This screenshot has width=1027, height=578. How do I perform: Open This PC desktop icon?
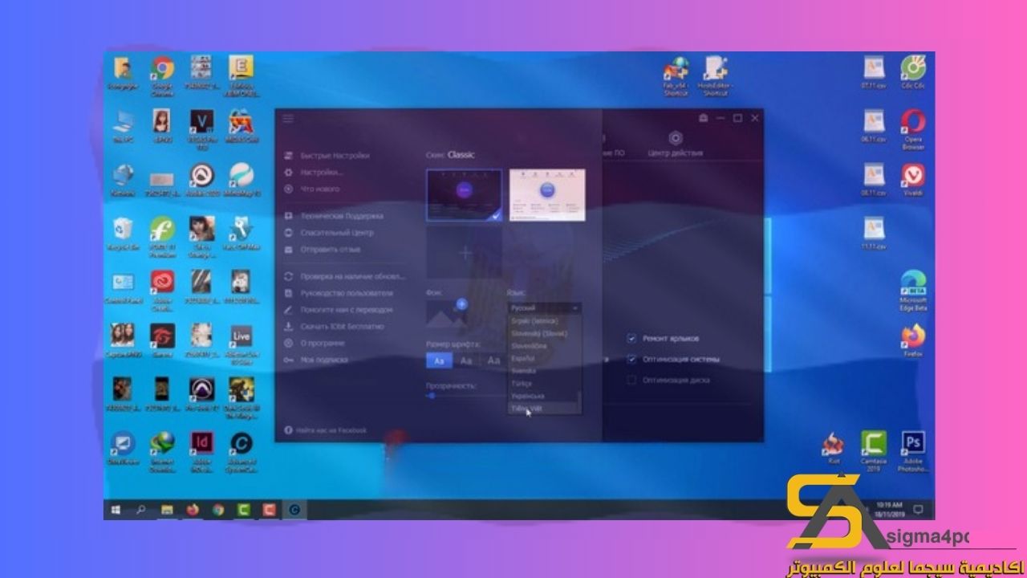(x=124, y=127)
